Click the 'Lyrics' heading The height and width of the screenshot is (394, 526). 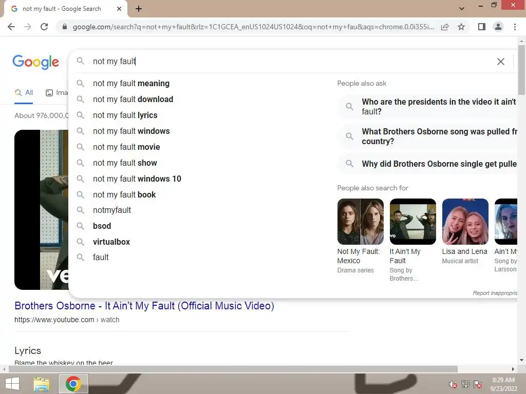[28, 351]
